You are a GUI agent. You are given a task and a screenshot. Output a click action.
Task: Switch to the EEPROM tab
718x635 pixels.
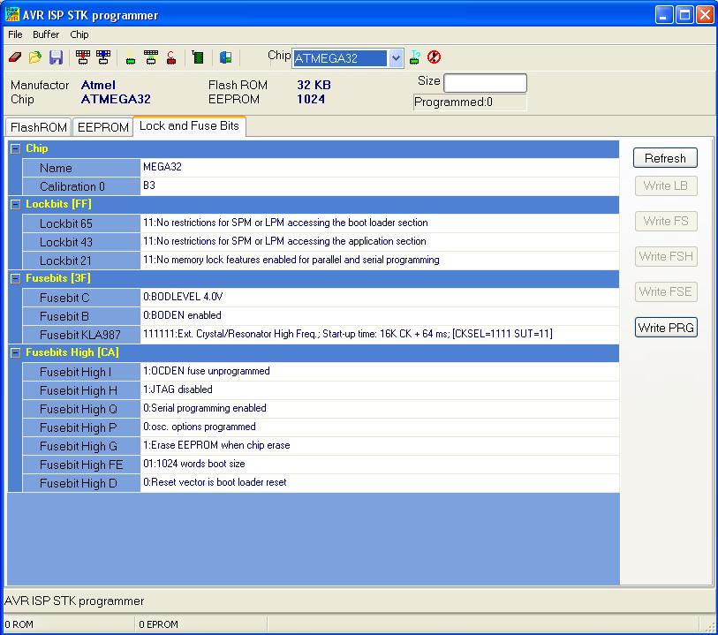(103, 127)
